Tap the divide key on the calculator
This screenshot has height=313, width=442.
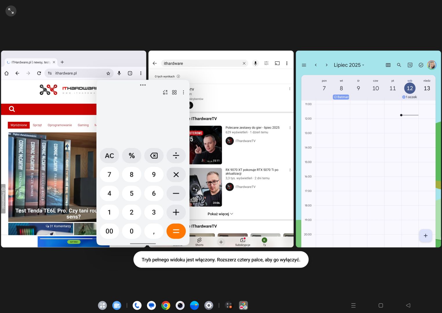[x=176, y=156]
